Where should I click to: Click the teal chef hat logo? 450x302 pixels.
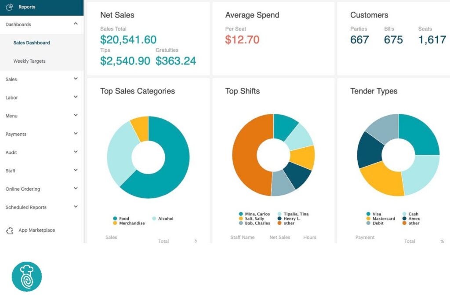[x=28, y=276]
